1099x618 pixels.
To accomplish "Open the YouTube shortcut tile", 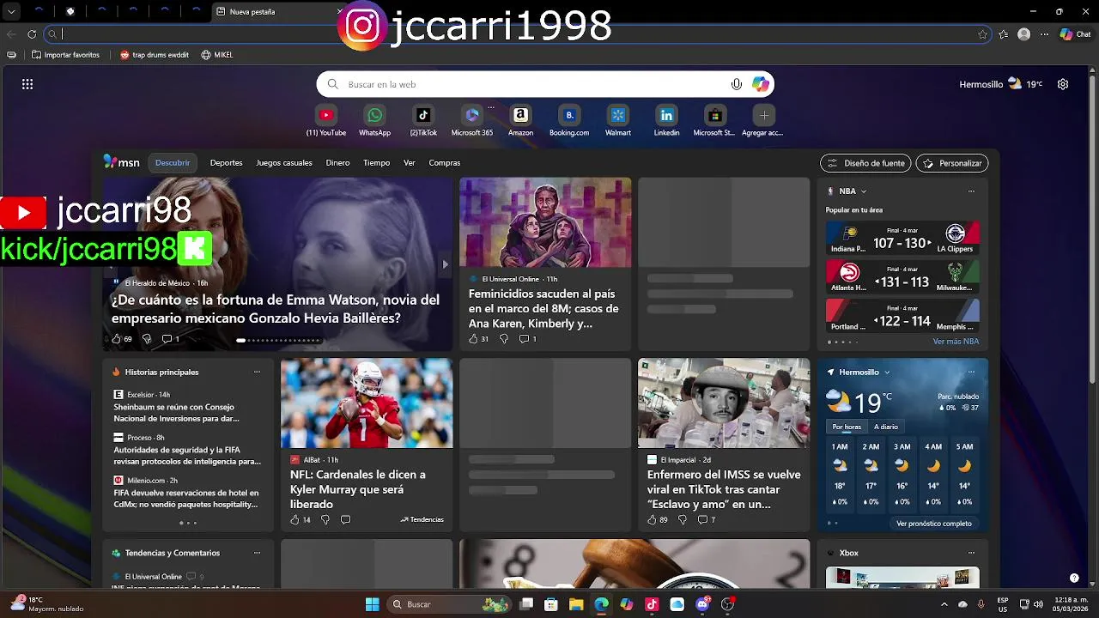I will click(326, 115).
